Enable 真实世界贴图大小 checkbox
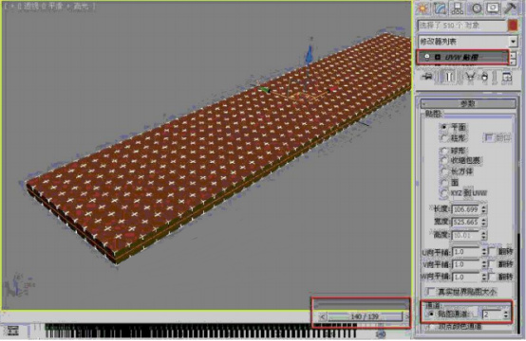The width and height of the screenshot is (526, 341). point(430,292)
